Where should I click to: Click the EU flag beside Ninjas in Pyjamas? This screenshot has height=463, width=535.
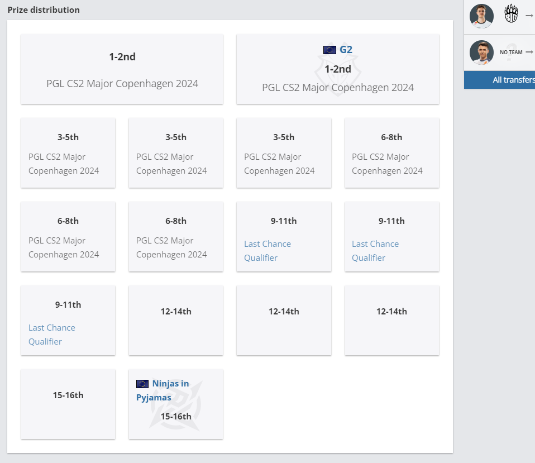[x=142, y=384]
